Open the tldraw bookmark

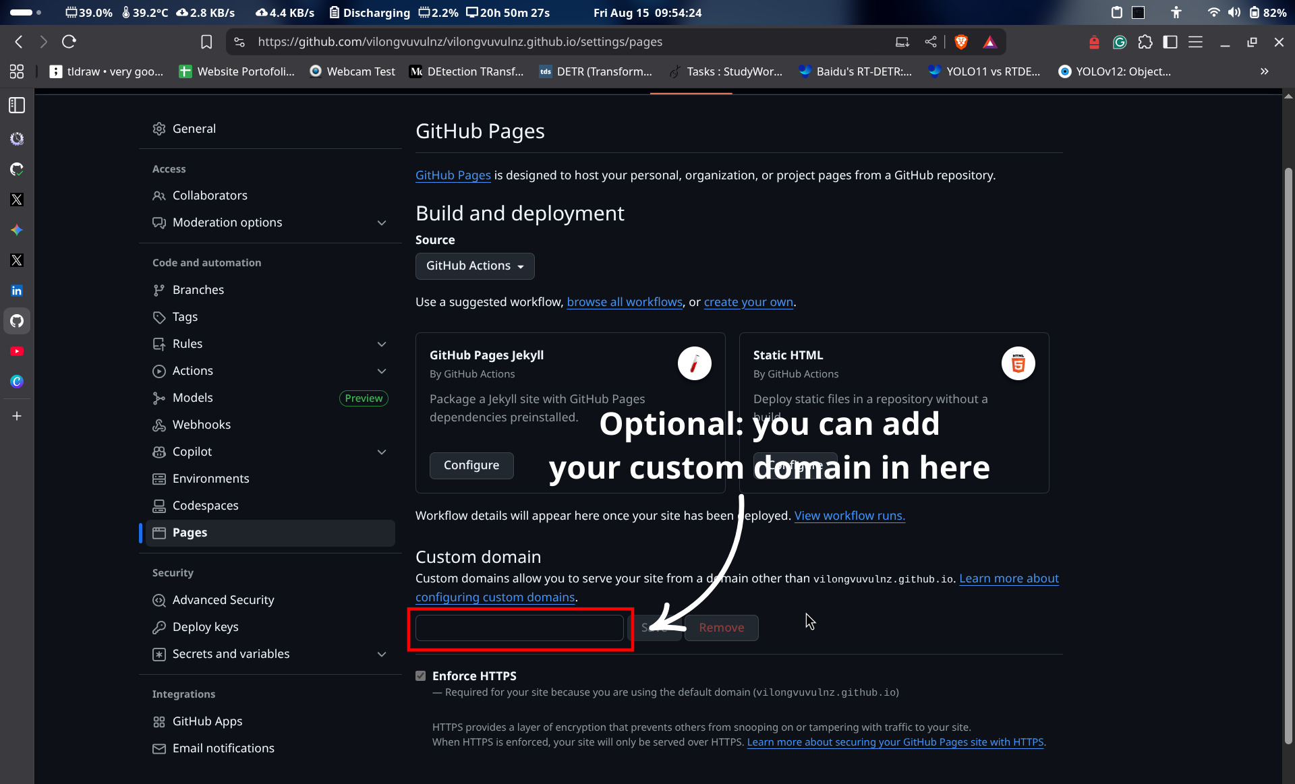pos(107,71)
